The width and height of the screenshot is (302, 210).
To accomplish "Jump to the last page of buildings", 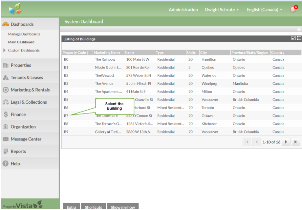I will 296,142.
